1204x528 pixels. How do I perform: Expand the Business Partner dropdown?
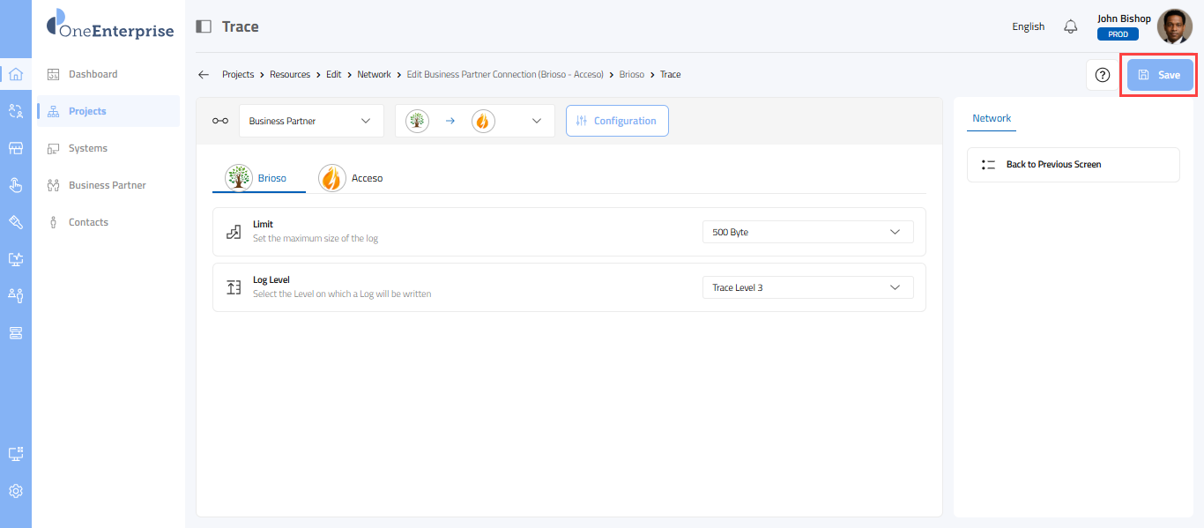311,121
